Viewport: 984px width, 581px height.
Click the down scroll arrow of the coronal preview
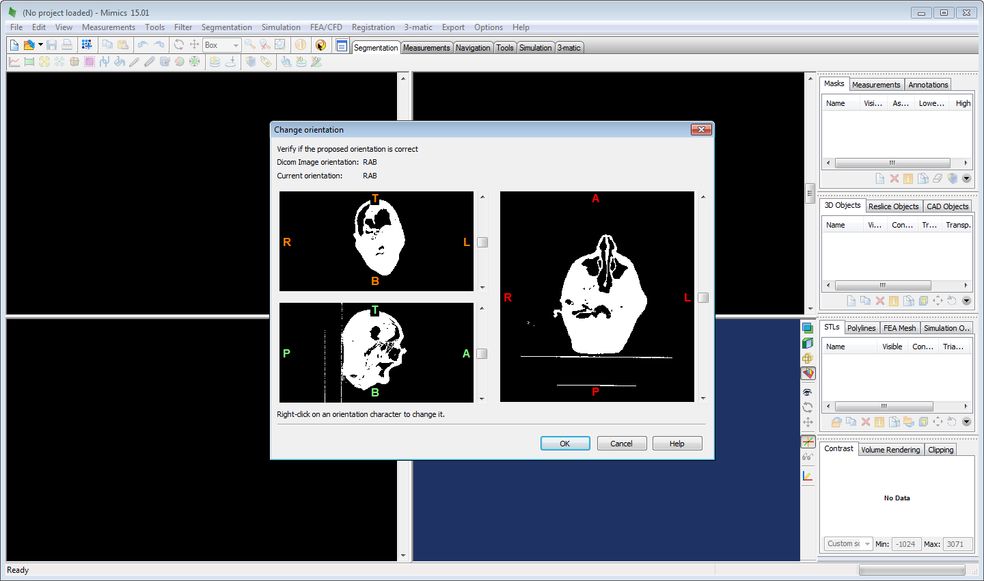482,288
